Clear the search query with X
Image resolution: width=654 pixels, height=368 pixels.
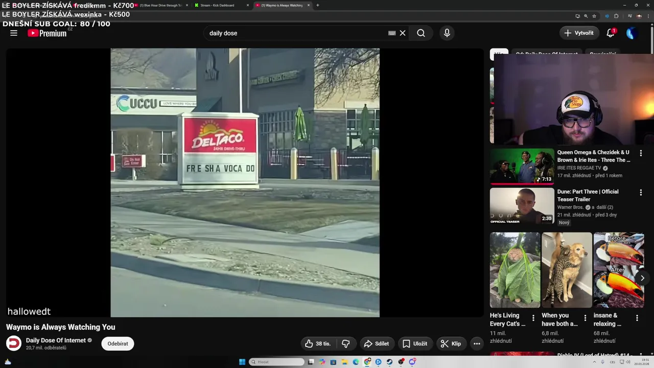coord(403,33)
